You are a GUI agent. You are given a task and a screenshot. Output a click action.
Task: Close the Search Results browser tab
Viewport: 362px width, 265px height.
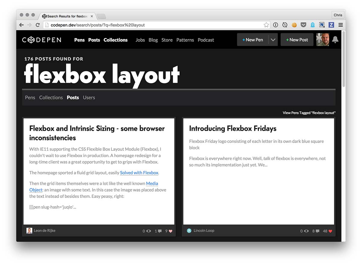pos(92,16)
